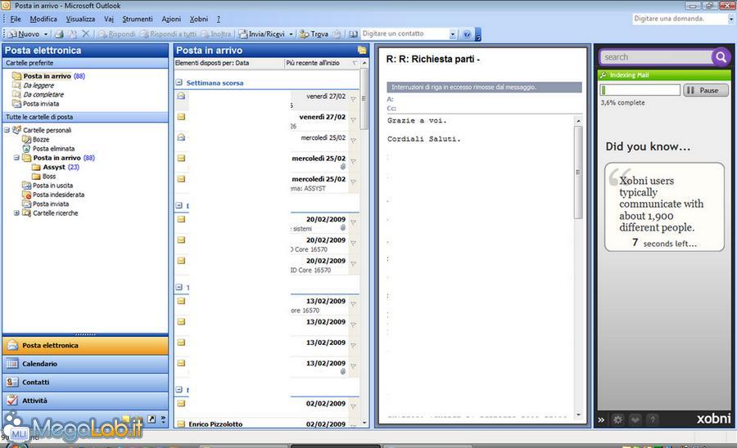The width and height of the screenshot is (737, 448).
Task: Open the Strumenti menu
Action: pyautogui.click(x=138, y=19)
